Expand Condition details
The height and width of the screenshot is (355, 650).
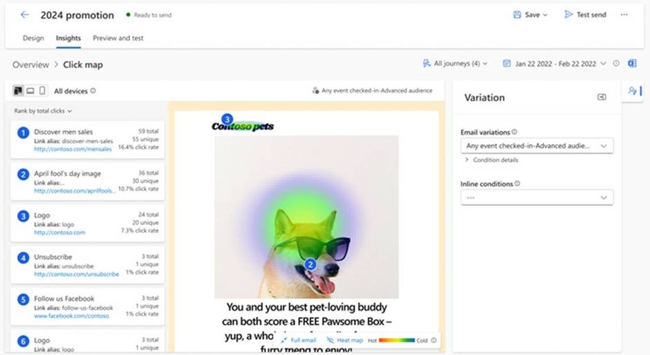(x=492, y=160)
